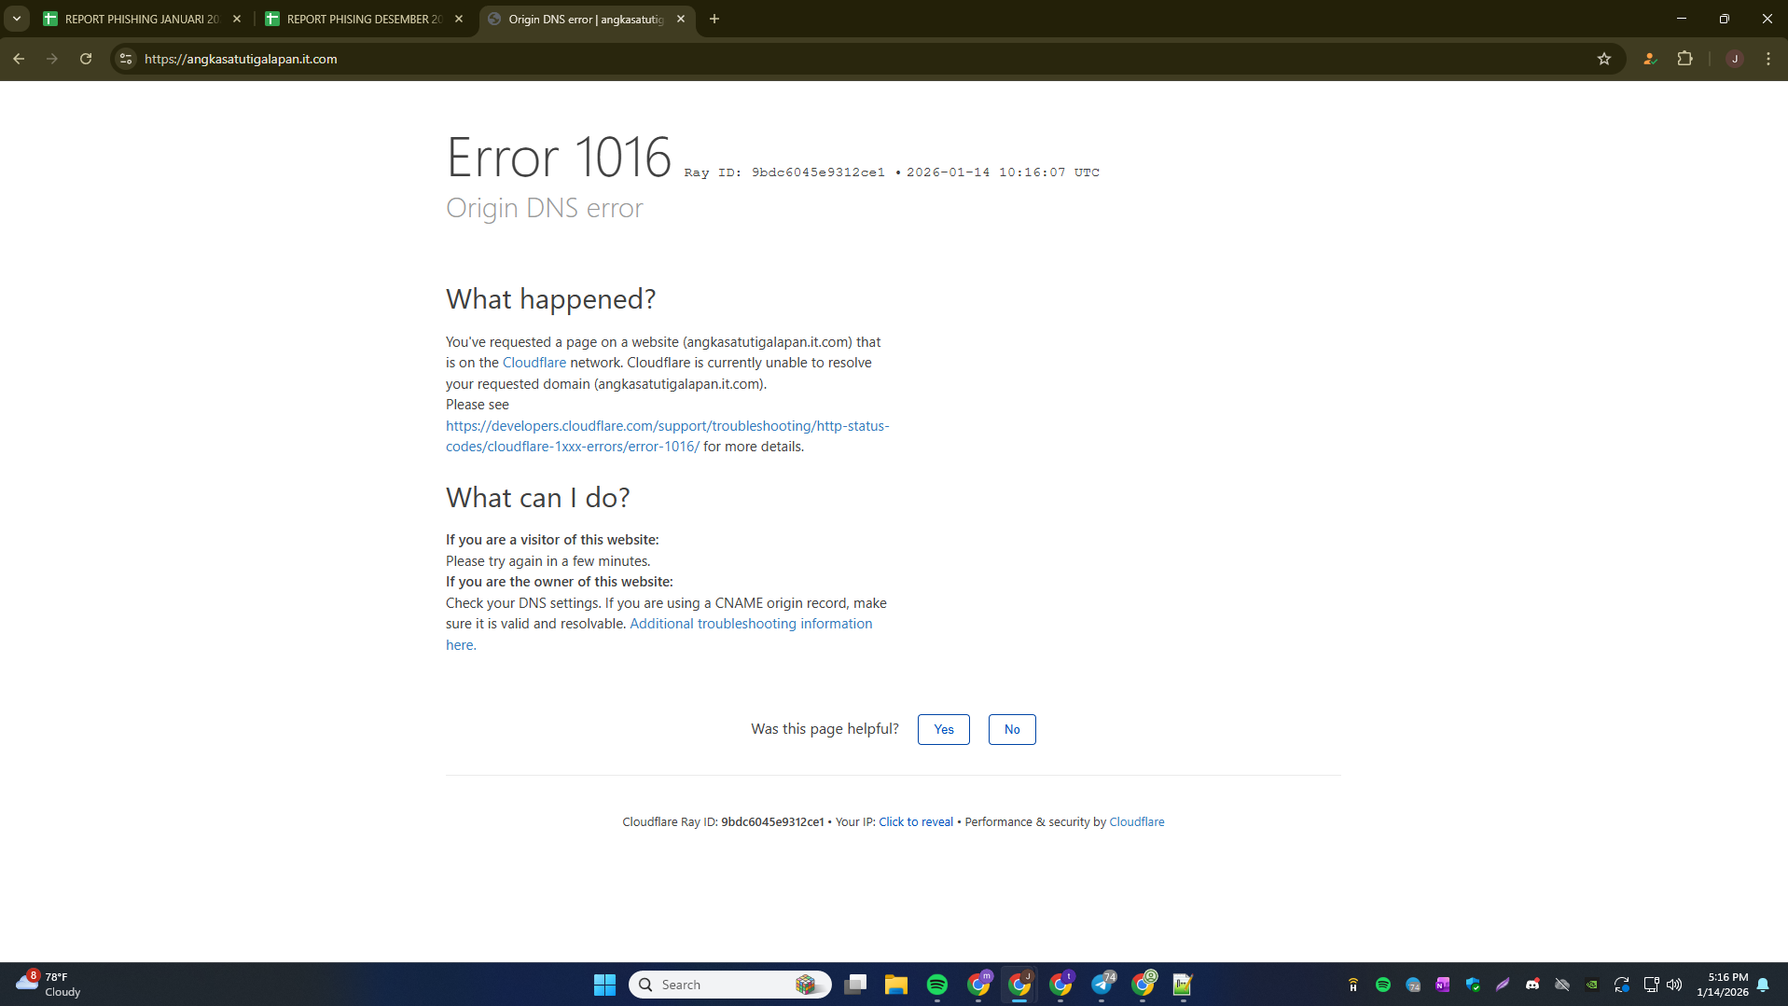Open Spotify tray icon
1788x1006 pixels.
[x=1383, y=985]
